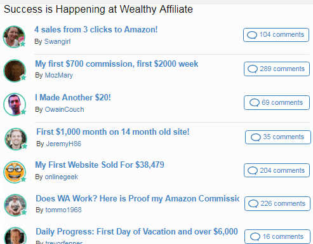Open 'My First Website Sold For $38,479'

click(x=100, y=165)
